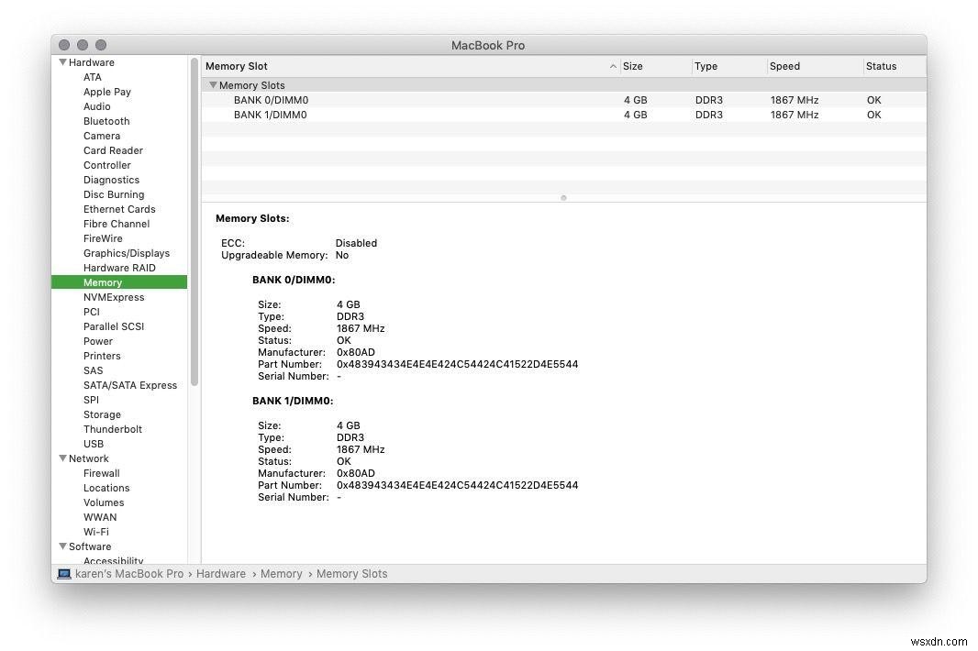Select SAS in the sidebar
Viewport: 978px width, 651px height.
[93, 370]
